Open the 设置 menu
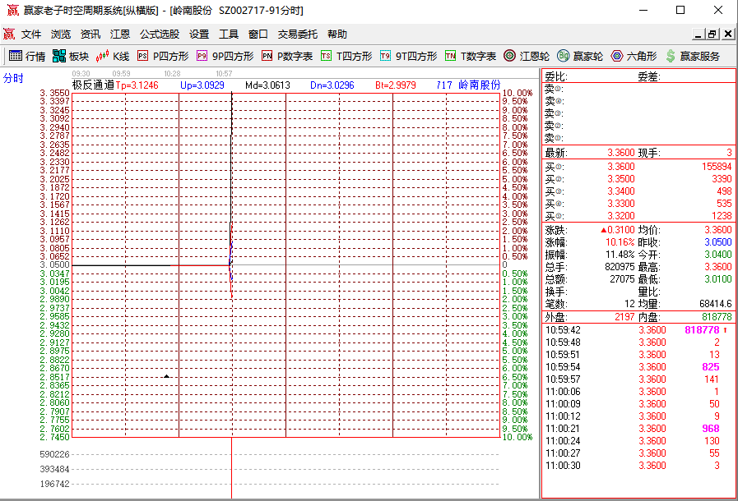Image resolution: width=738 pixels, height=501 pixels. click(197, 34)
